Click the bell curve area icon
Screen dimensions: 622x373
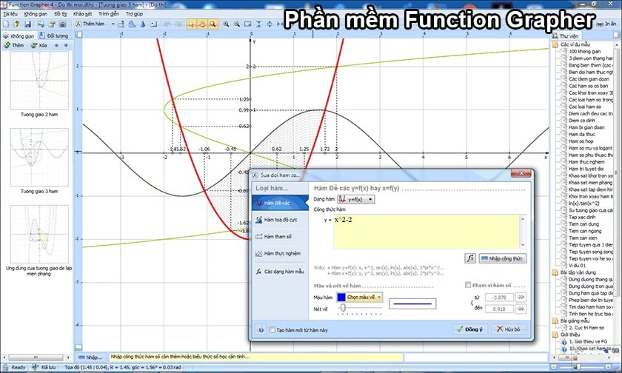tap(131, 24)
